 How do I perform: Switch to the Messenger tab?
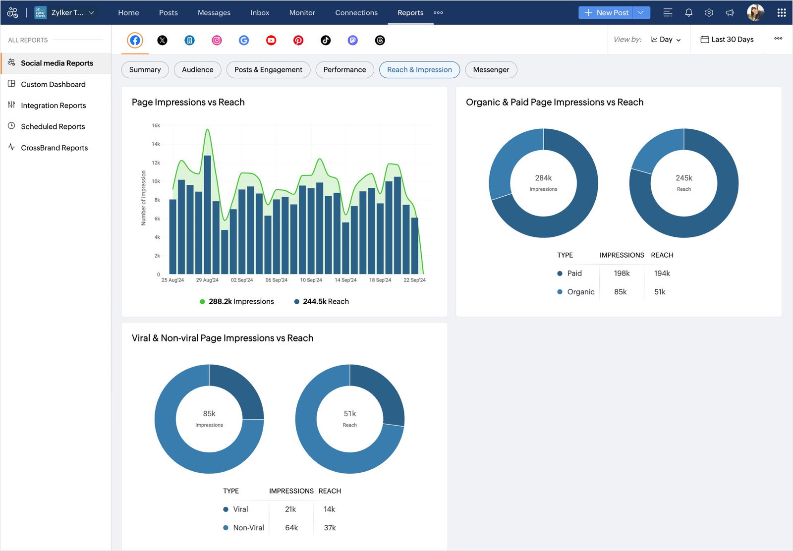(x=491, y=69)
